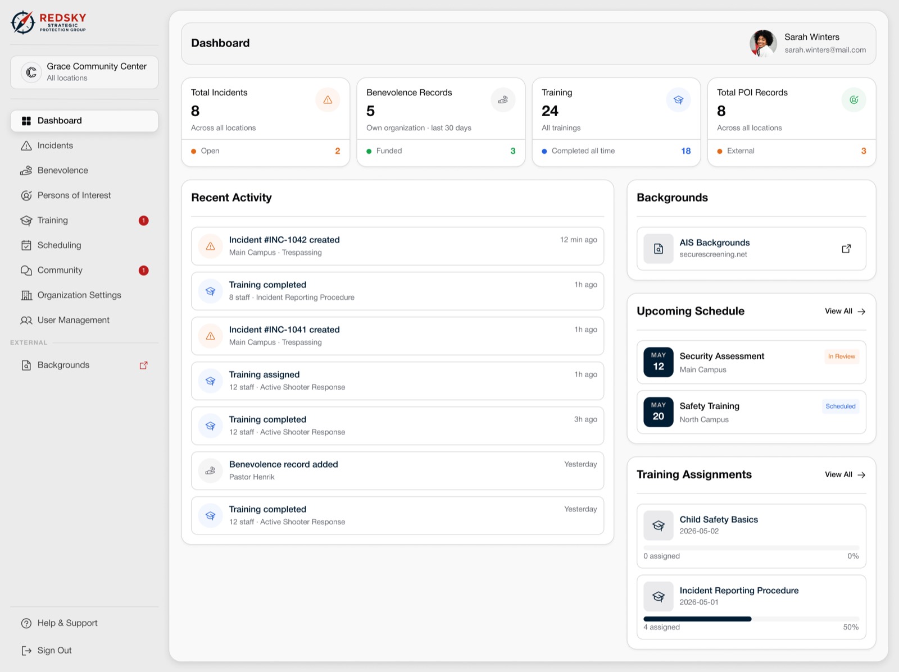The height and width of the screenshot is (672, 899).
Task: Open Training completed 3h ago entry
Action: (x=397, y=426)
